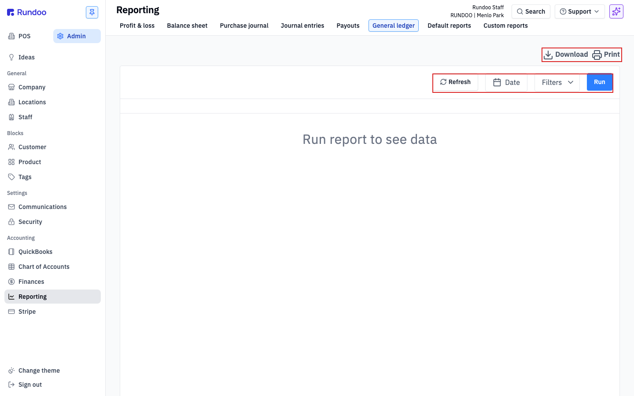This screenshot has height=396, width=634.
Task: Open Balance sheet tab
Action: pos(187,26)
